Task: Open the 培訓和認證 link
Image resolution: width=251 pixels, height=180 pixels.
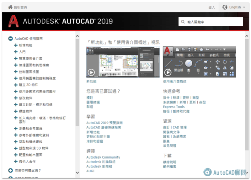Action: click(x=95, y=141)
